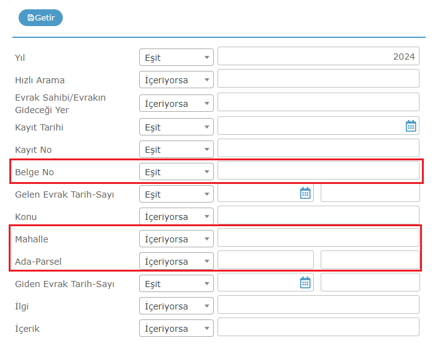This screenshot has width=435, height=348.
Task: Focus the Kayıt No text field
Action: tap(318, 148)
